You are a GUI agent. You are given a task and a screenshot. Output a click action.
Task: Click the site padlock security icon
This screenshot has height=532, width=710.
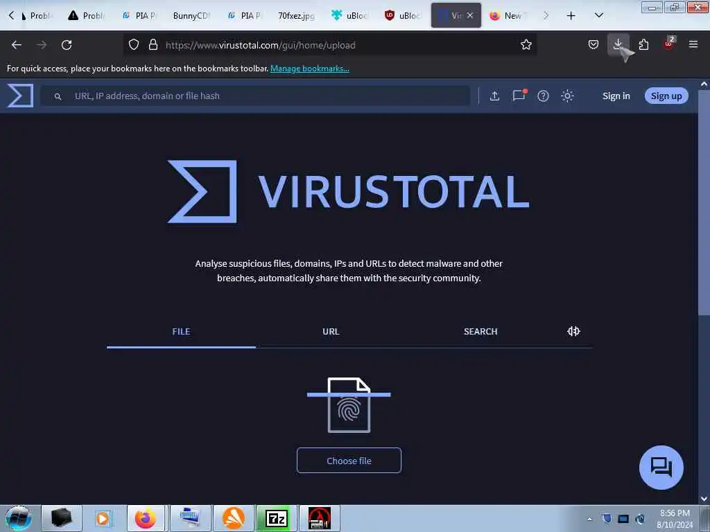click(153, 44)
